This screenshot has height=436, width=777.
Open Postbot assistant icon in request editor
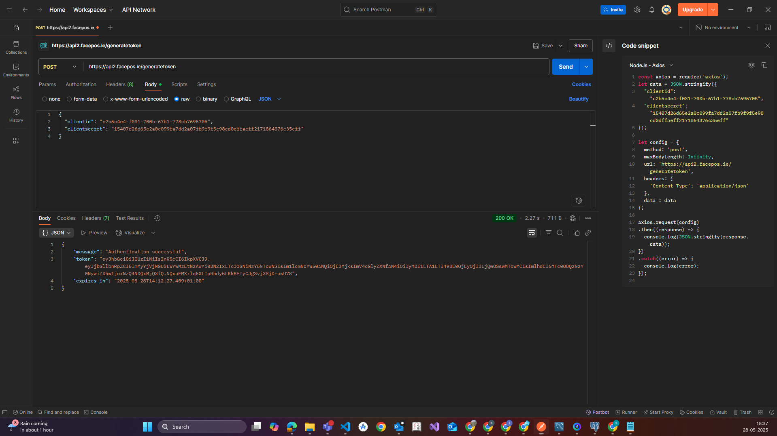[x=579, y=200]
